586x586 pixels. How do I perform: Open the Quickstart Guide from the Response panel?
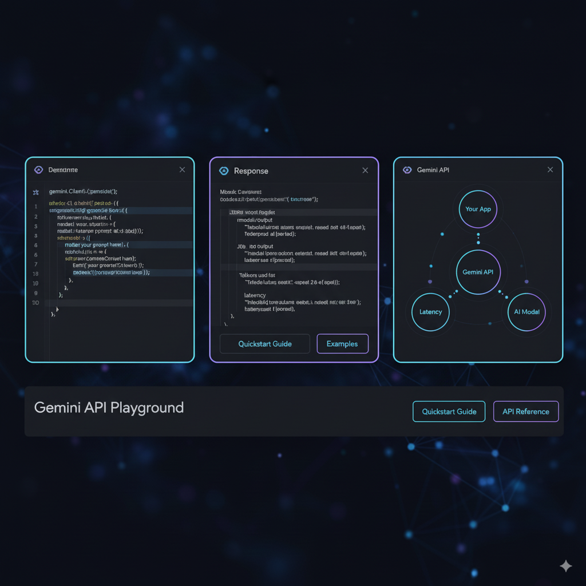click(x=264, y=343)
